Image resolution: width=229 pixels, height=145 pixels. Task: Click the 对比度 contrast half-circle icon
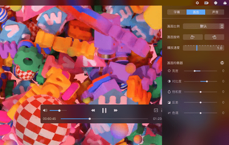[169, 81]
